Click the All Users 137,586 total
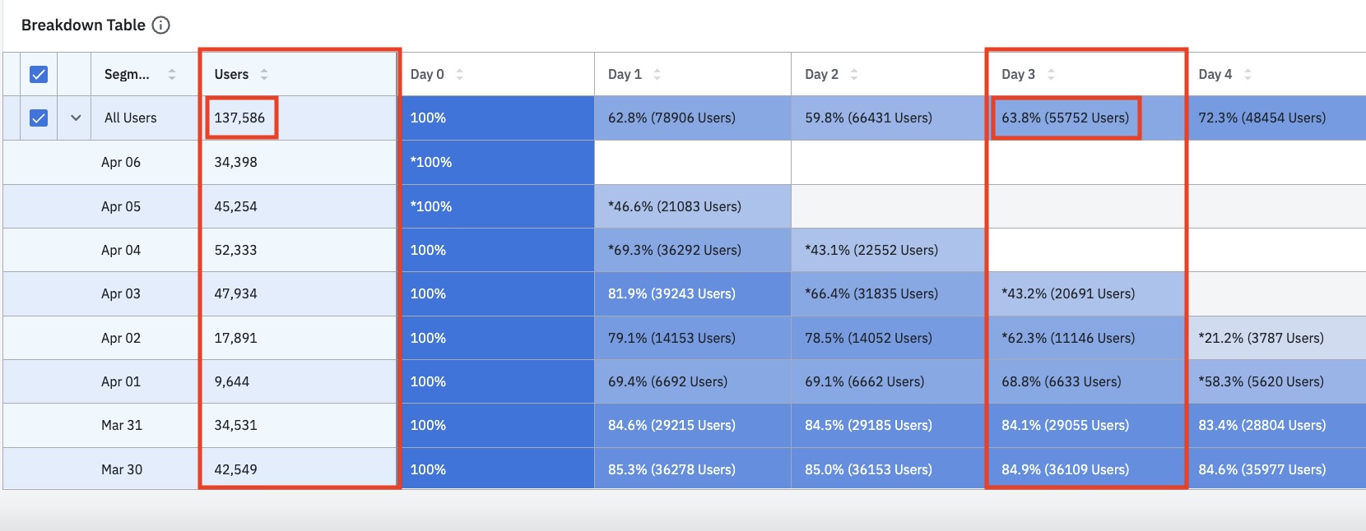 pyautogui.click(x=240, y=118)
